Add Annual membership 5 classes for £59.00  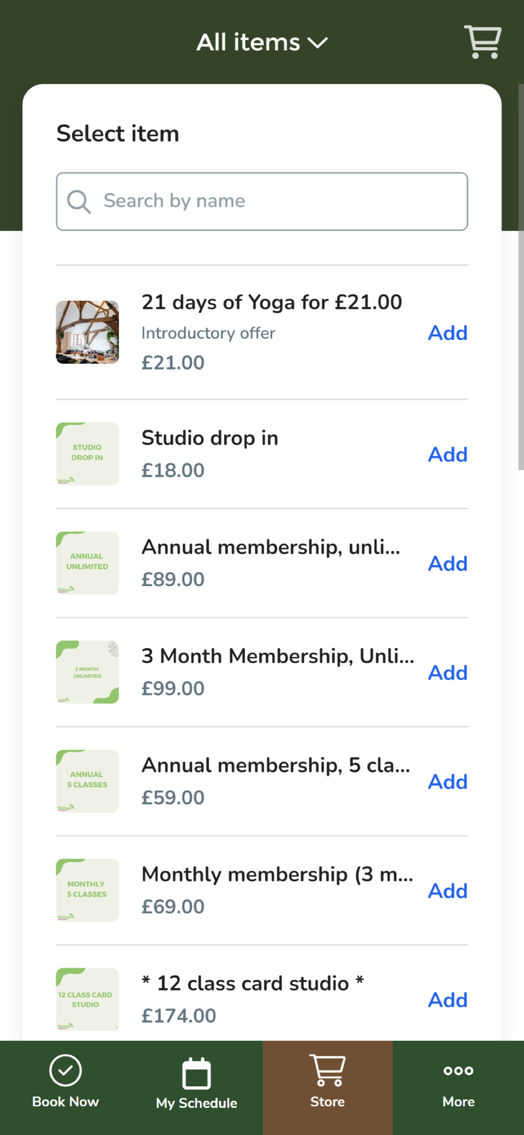(447, 781)
